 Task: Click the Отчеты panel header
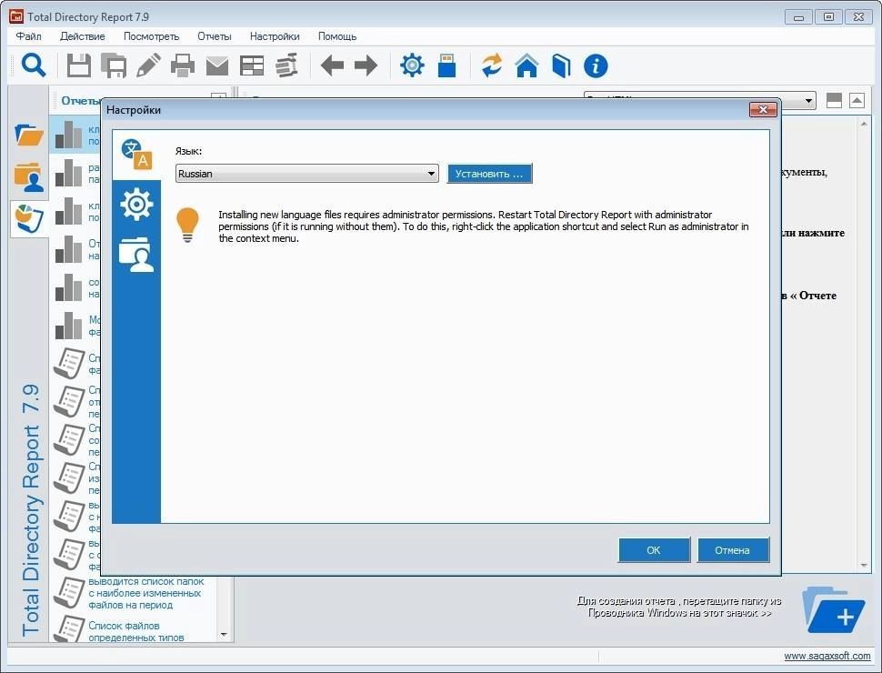82,101
